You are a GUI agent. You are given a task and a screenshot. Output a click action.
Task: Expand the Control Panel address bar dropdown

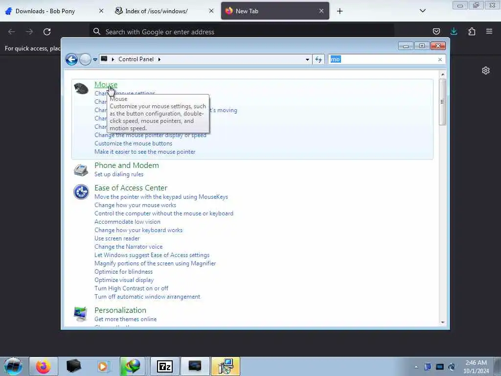[307, 59]
